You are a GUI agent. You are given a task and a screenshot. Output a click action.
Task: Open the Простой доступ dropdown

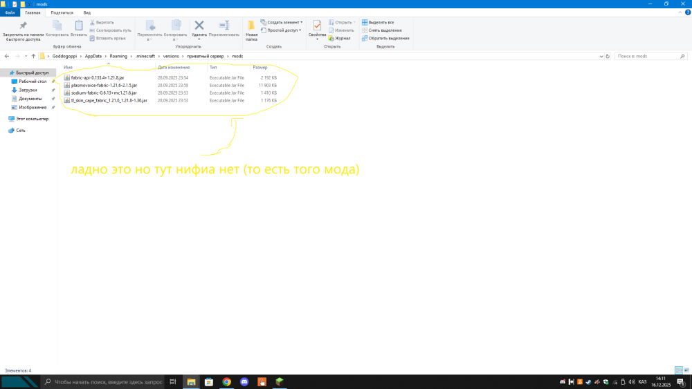tap(281, 30)
